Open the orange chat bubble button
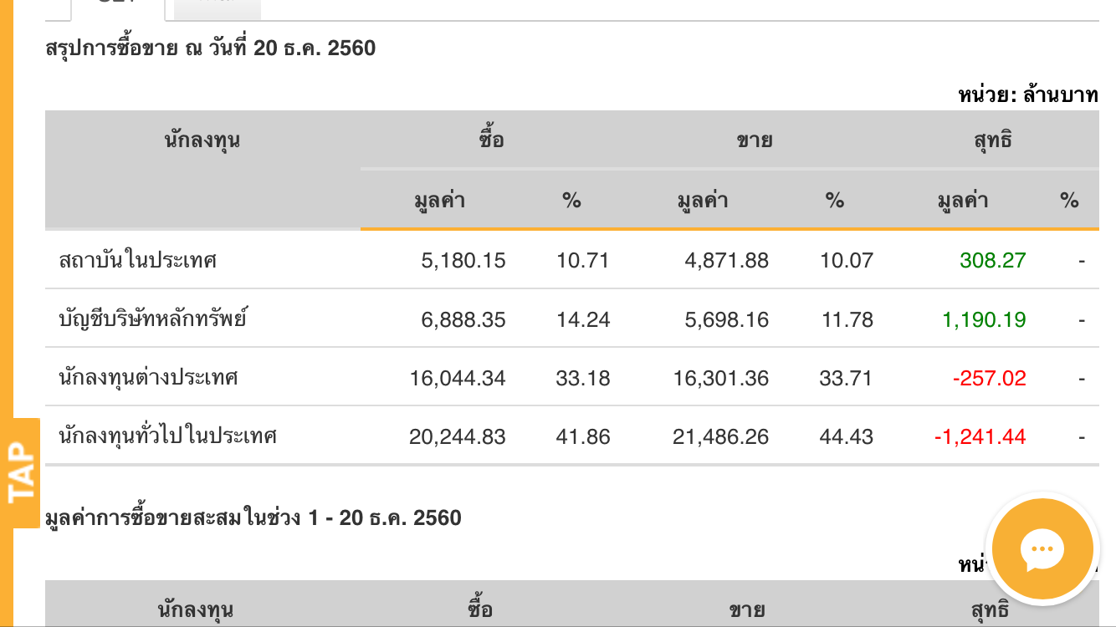The image size is (1116, 627). point(1042,551)
